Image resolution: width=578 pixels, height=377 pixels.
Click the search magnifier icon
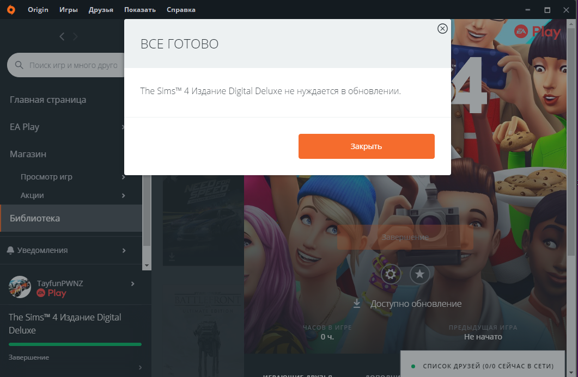19,65
